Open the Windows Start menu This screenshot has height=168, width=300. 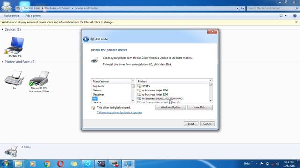click(6, 164)
